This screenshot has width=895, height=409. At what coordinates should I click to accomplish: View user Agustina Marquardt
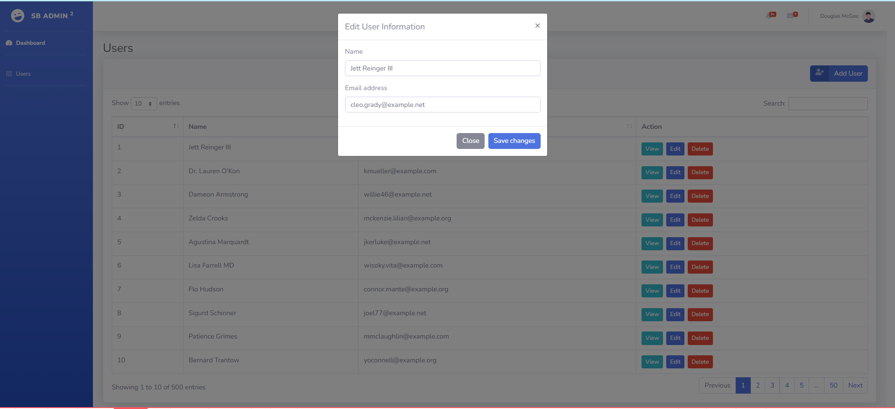[652, 243]
